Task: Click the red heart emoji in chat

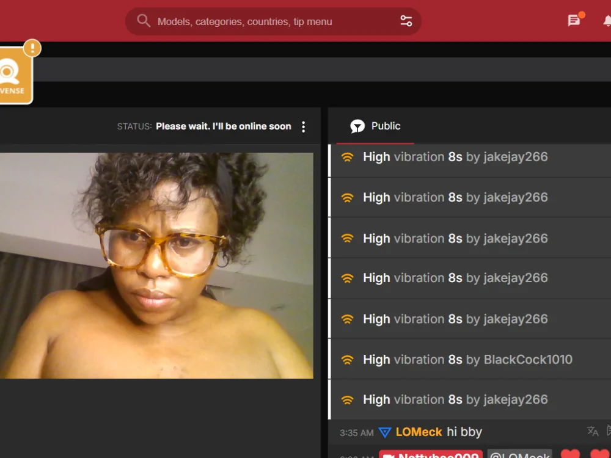Action: (570, 454)
